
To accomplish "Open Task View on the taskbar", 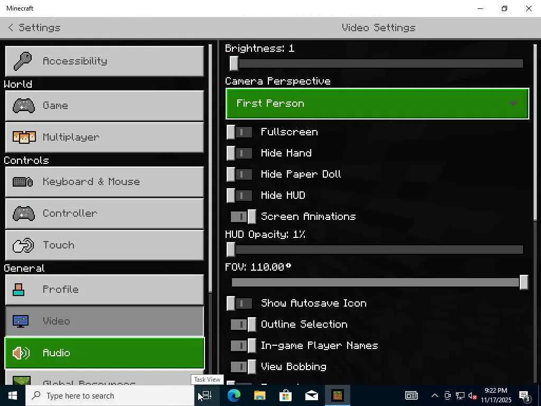I will 207,395.
